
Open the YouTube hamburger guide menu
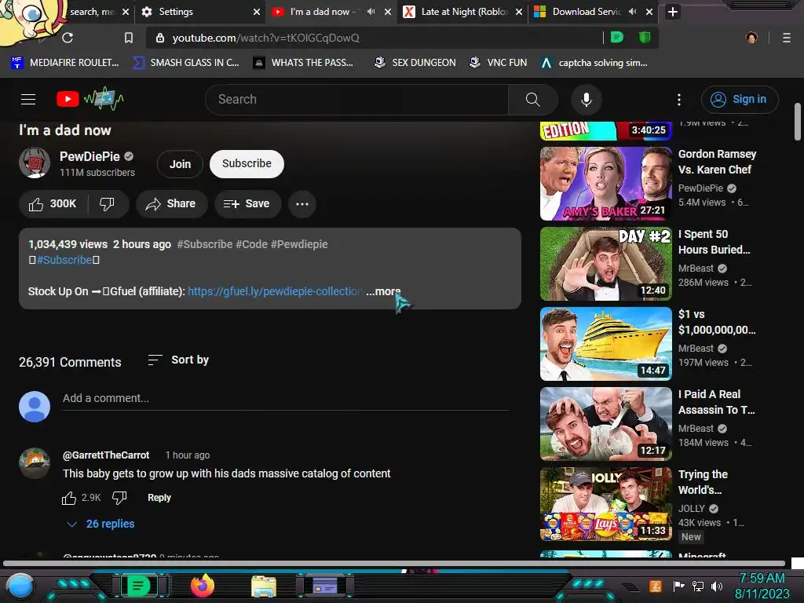28,99
